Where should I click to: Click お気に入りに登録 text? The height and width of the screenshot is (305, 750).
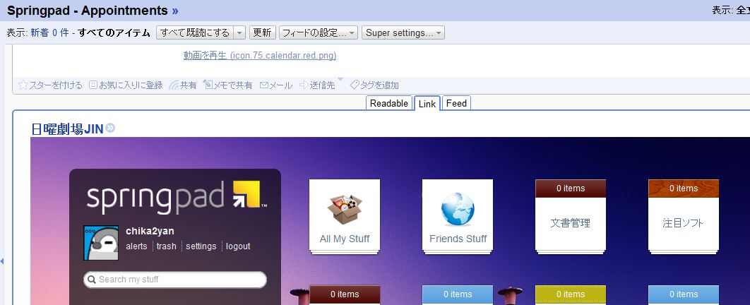[x=131, y=85]
